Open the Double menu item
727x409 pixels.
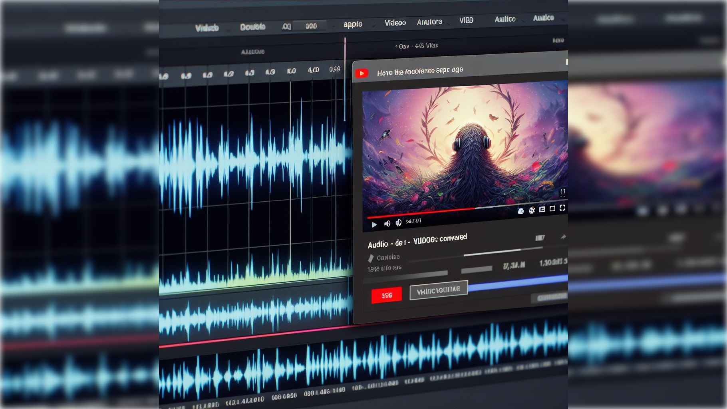pyautogui.click(x=252, y=27)
